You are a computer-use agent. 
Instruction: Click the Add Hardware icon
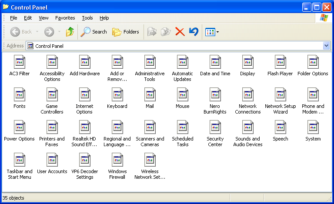point(84,62)
